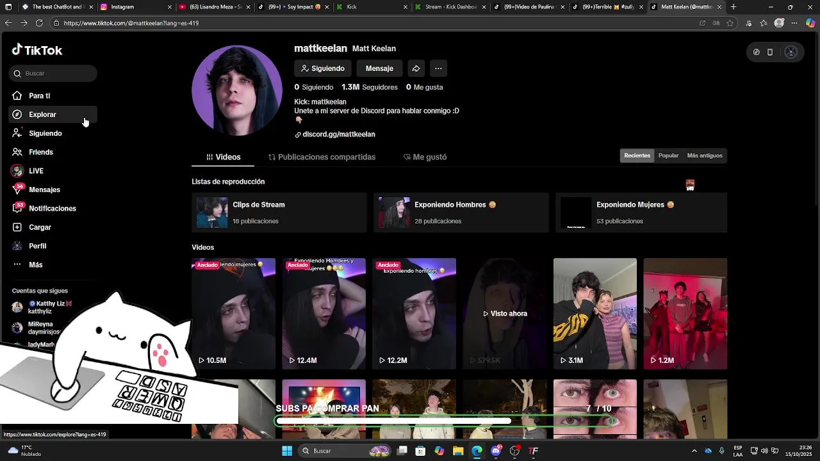Open the profile three-dots options menu
The width and height of the screenshot is (820, 461).
(x=438, y=69)
